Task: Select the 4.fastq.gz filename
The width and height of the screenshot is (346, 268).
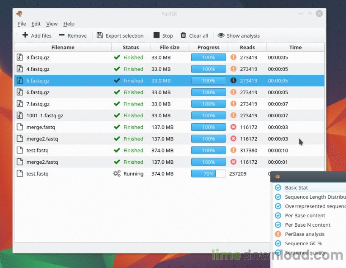Action: click(x=38, y=69)
